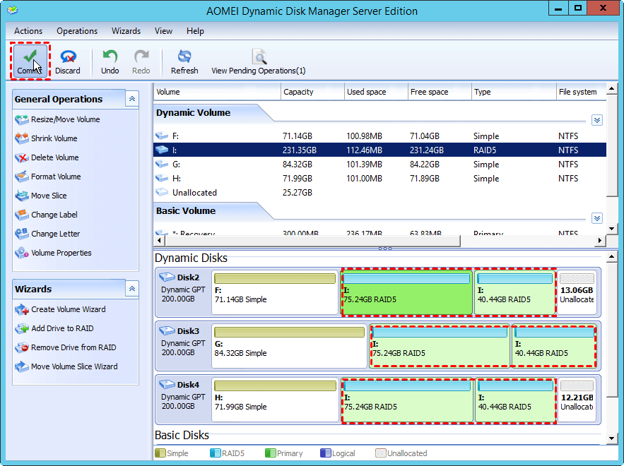Select Resize/Move Volume in sidebar

[x=65, y=119]
